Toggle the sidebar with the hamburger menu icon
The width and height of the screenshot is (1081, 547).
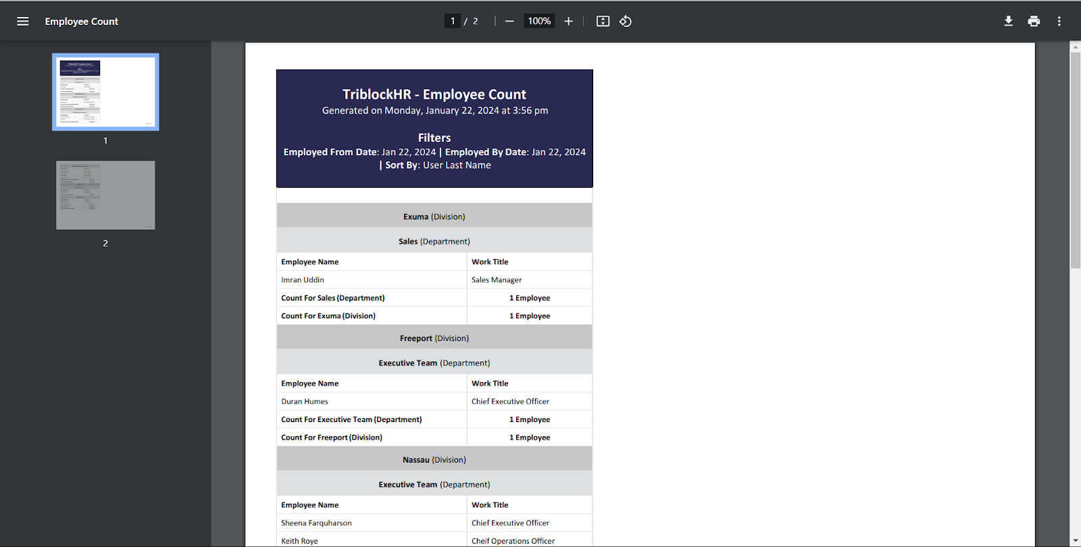tap(23, 22)
